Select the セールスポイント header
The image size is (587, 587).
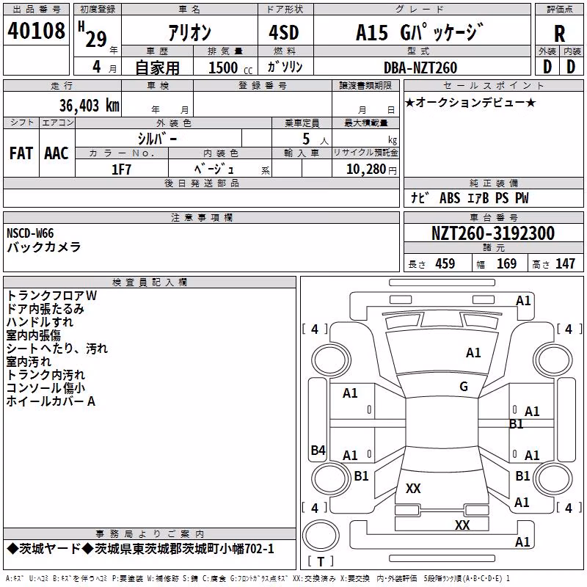coord(493,85)
